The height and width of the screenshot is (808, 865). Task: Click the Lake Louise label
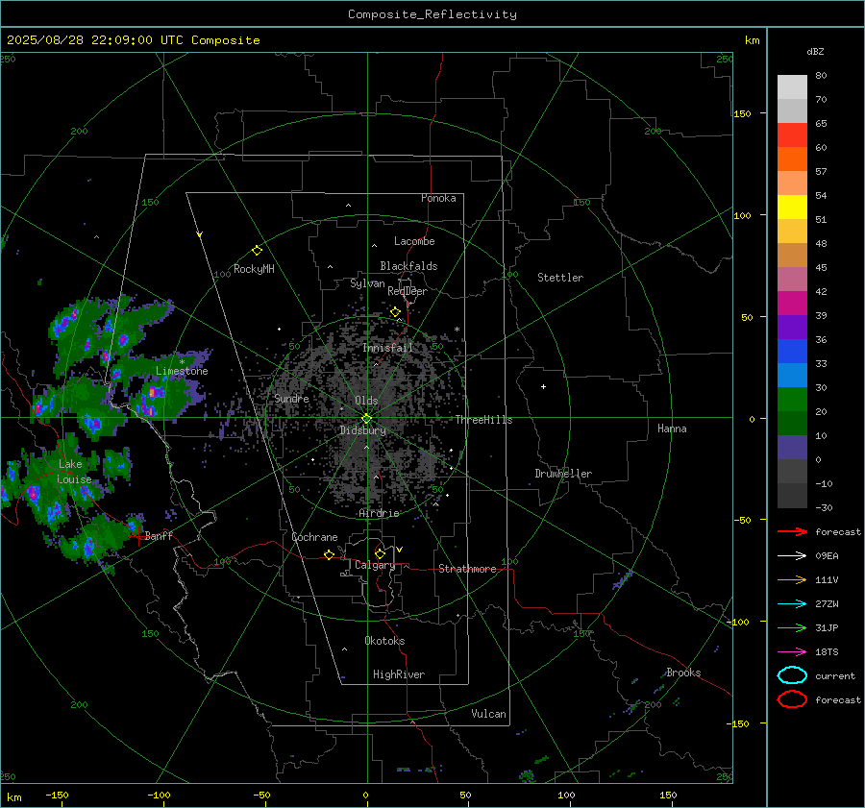(x=74, y=472)
